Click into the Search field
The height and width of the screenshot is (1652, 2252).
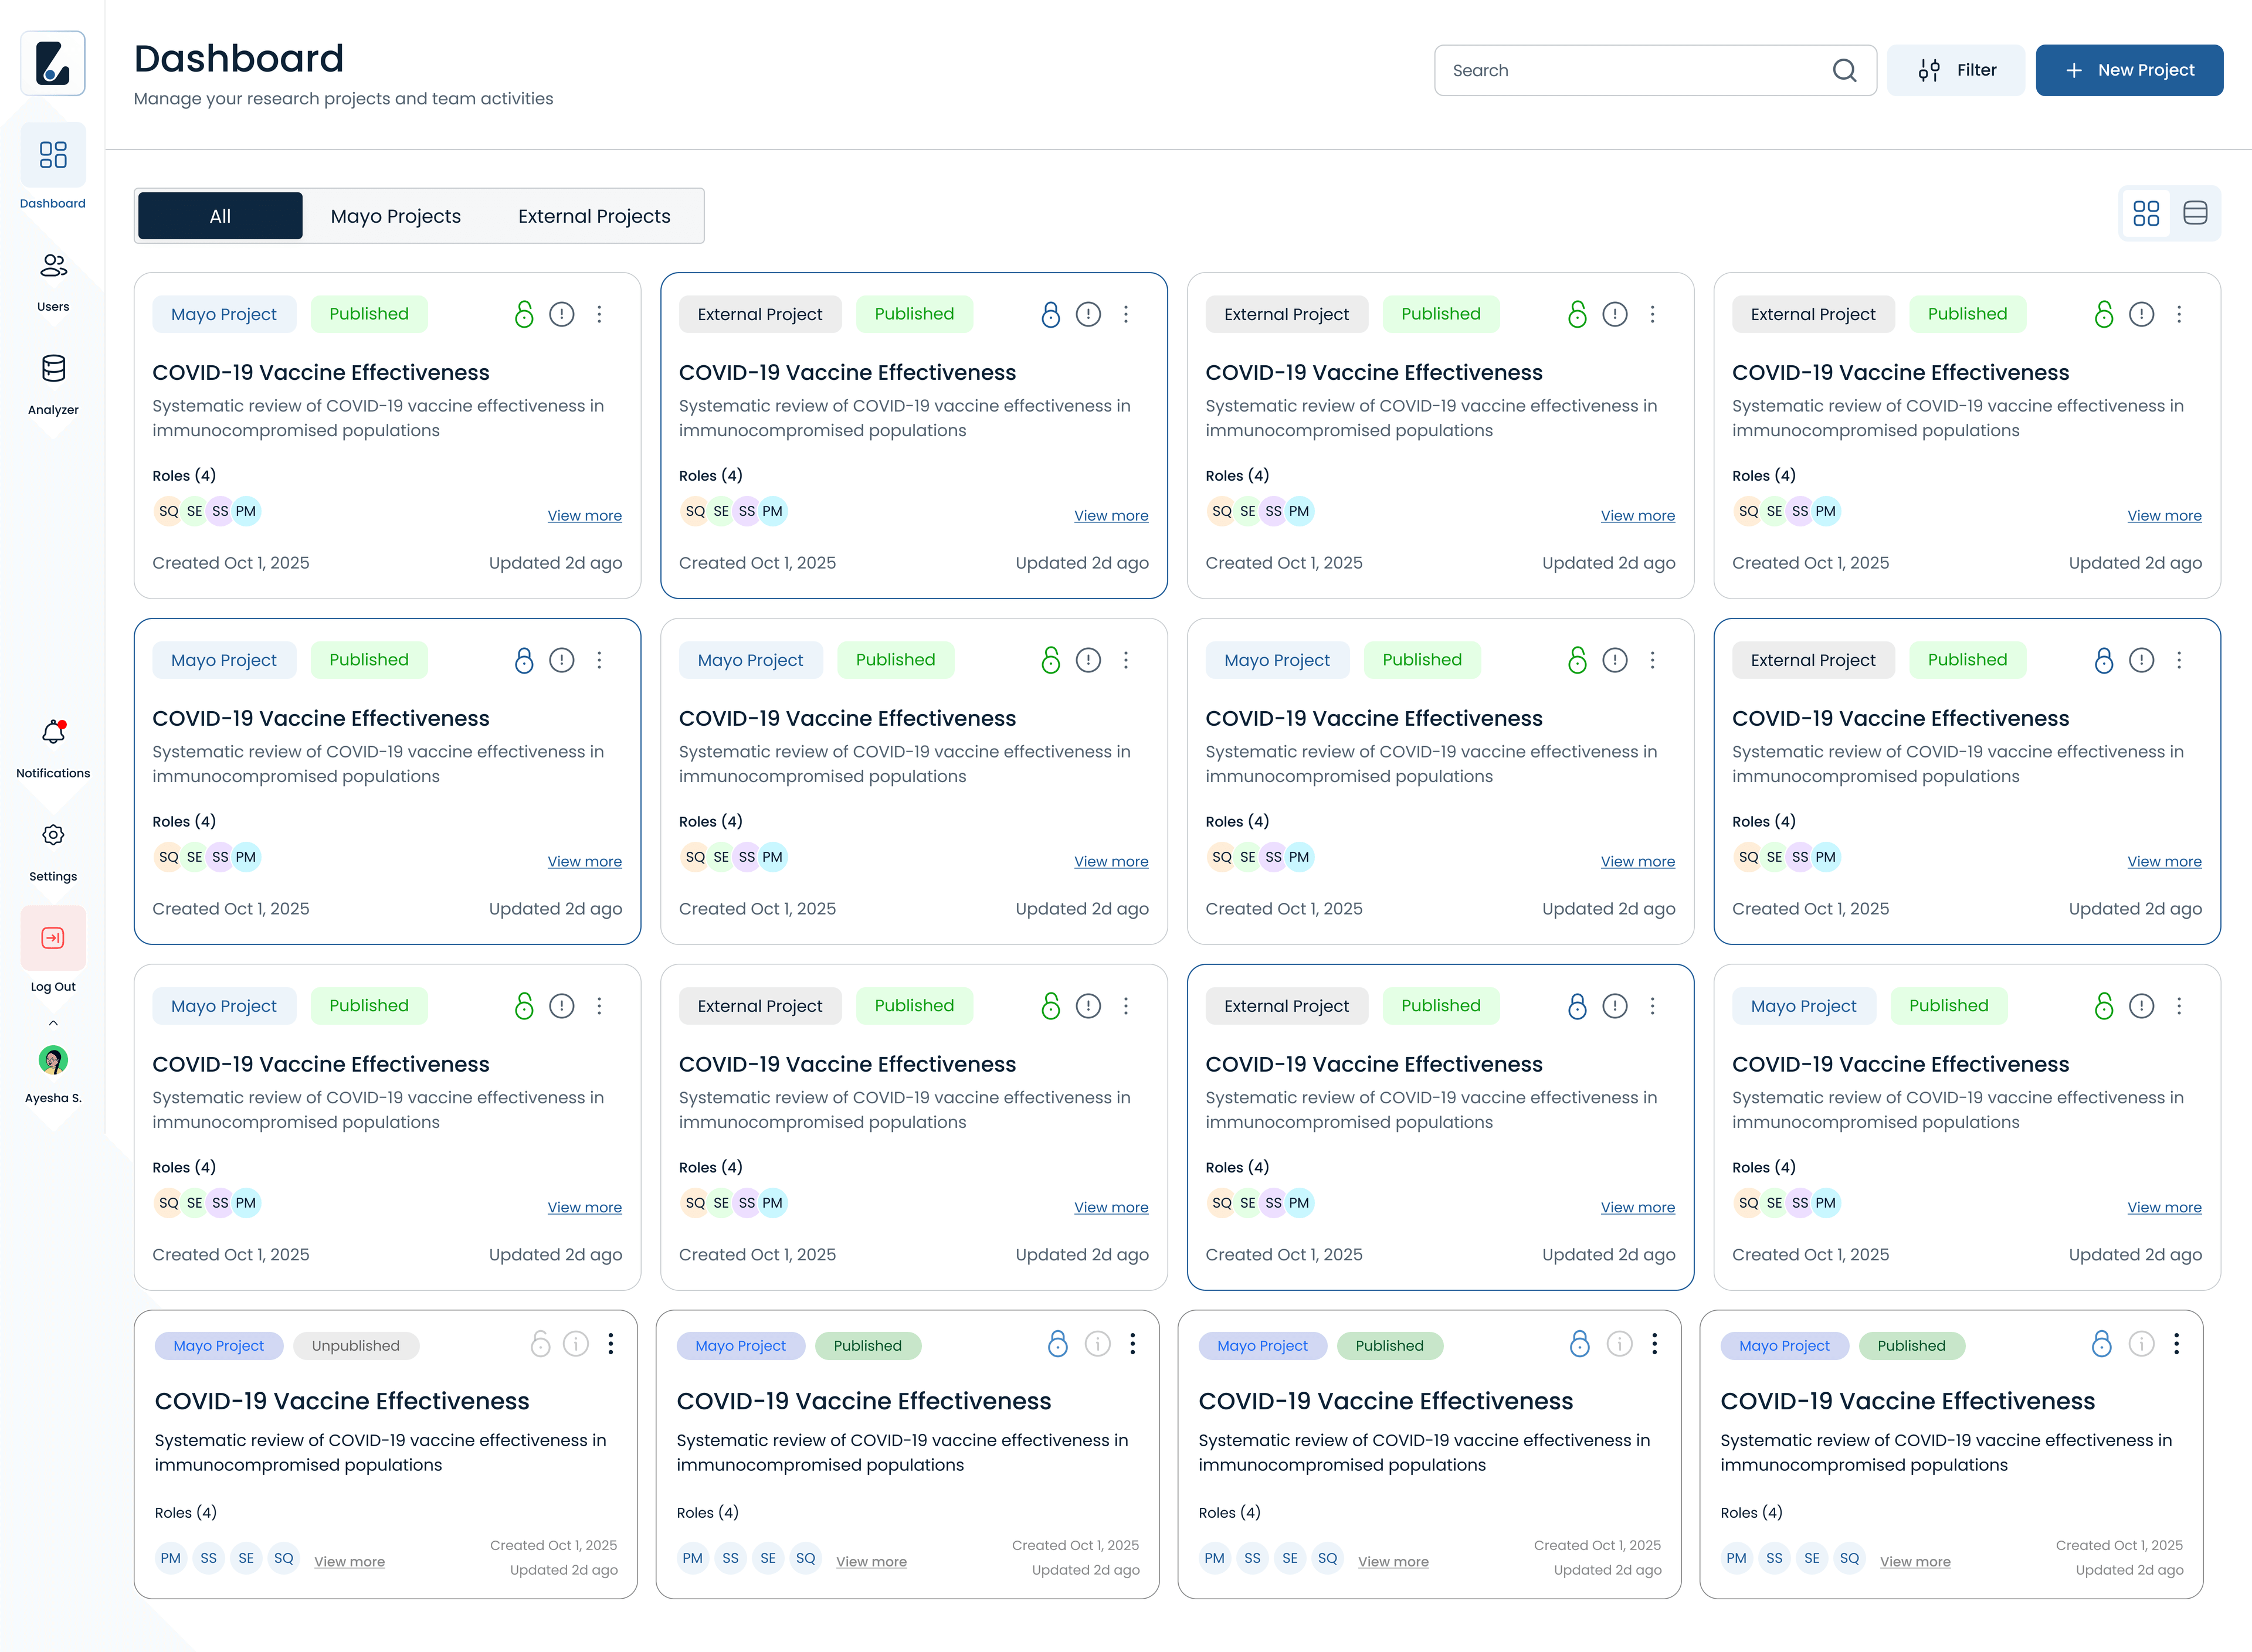point(1655,70)
